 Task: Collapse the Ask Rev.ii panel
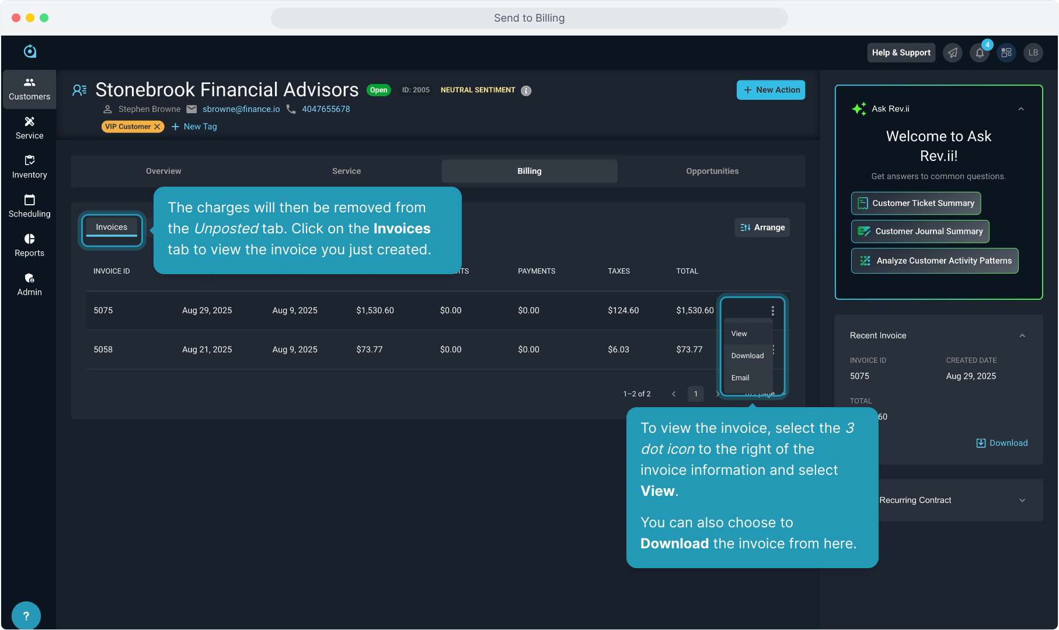(x=1021, y=109)
